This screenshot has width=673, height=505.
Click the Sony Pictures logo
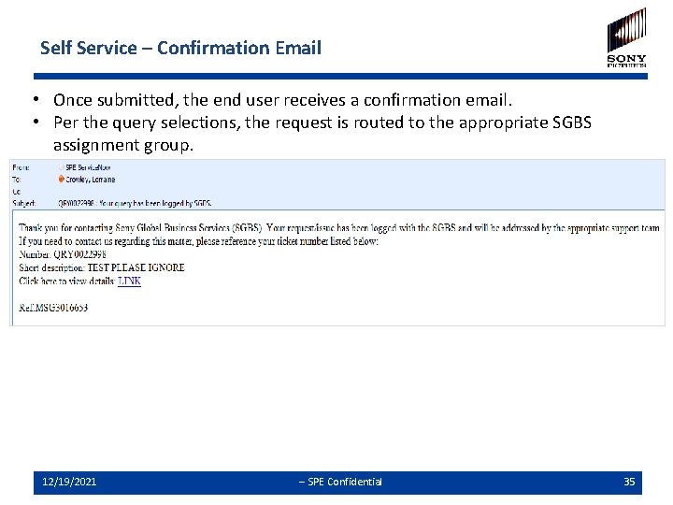coord(626,37)
